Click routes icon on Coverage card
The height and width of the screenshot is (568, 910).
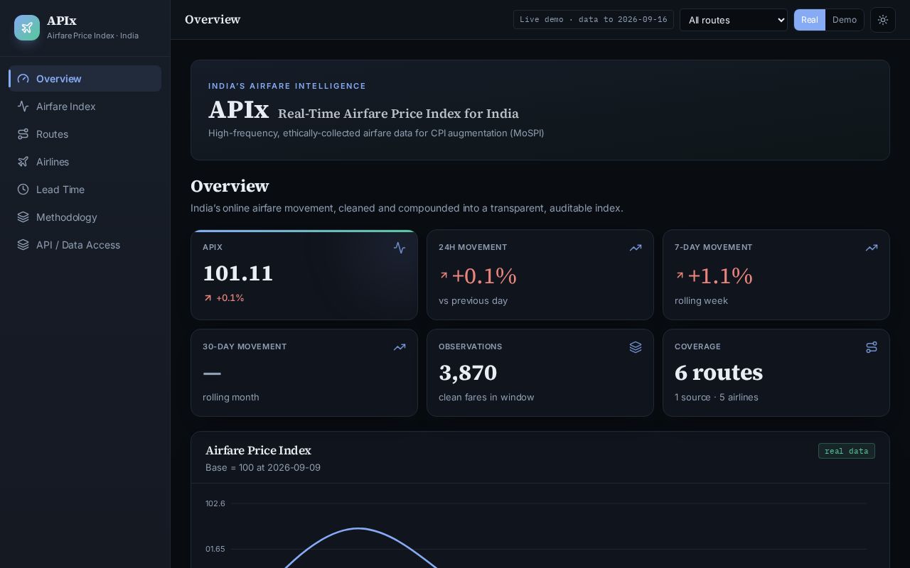click(872, 347)
